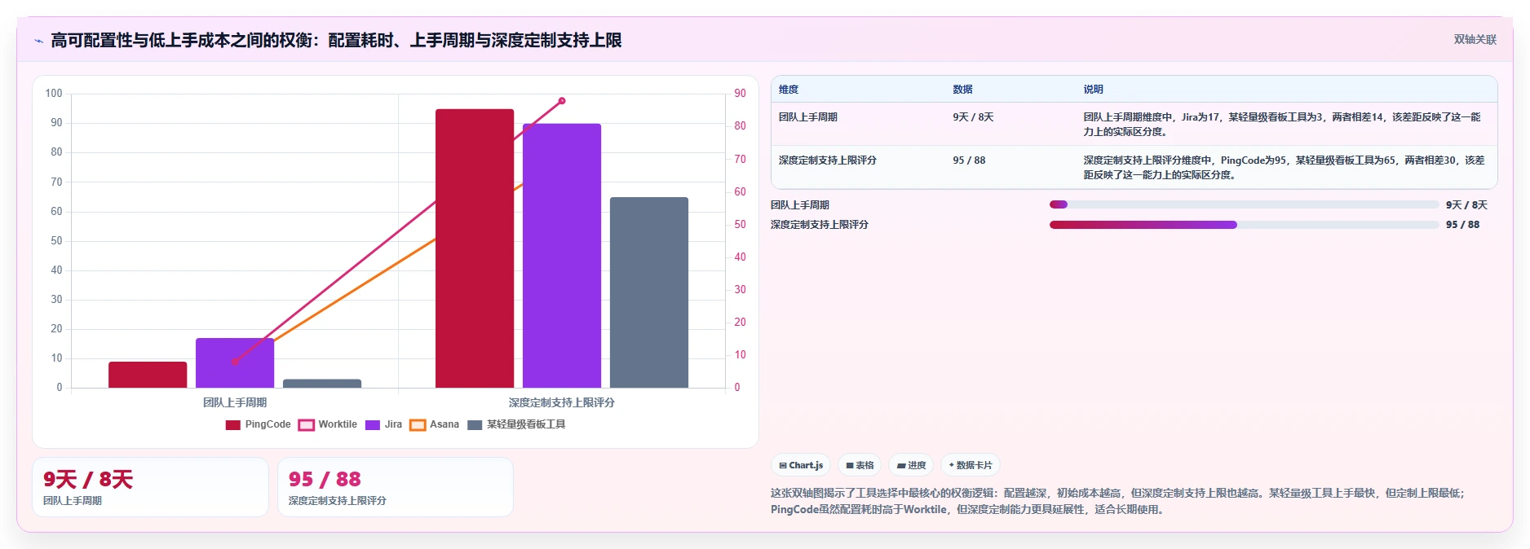Viewport: 1530px width, 549px height.
Task: Click the 深度定制支持上限评分 x-axis label
Action: 562,402
